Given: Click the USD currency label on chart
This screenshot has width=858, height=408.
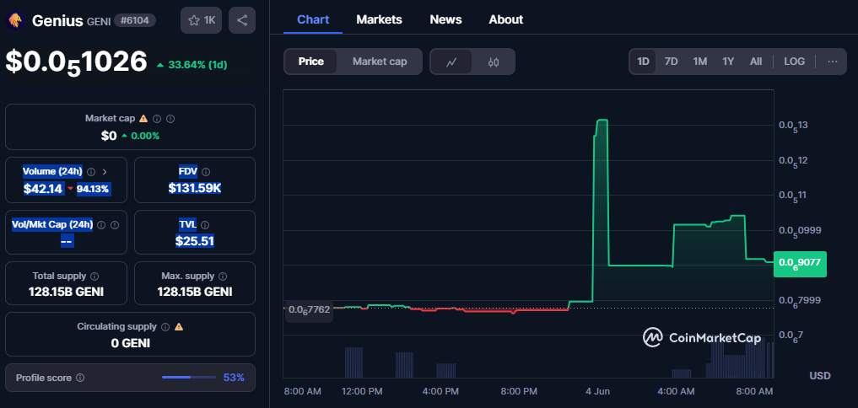Looking at the screenshot, I should 820,376.
